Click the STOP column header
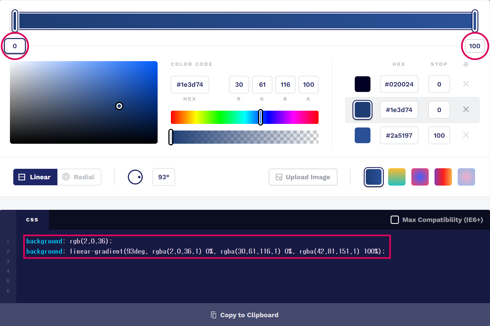This screenshot has height=326, width=490. [x=439, y=64]
